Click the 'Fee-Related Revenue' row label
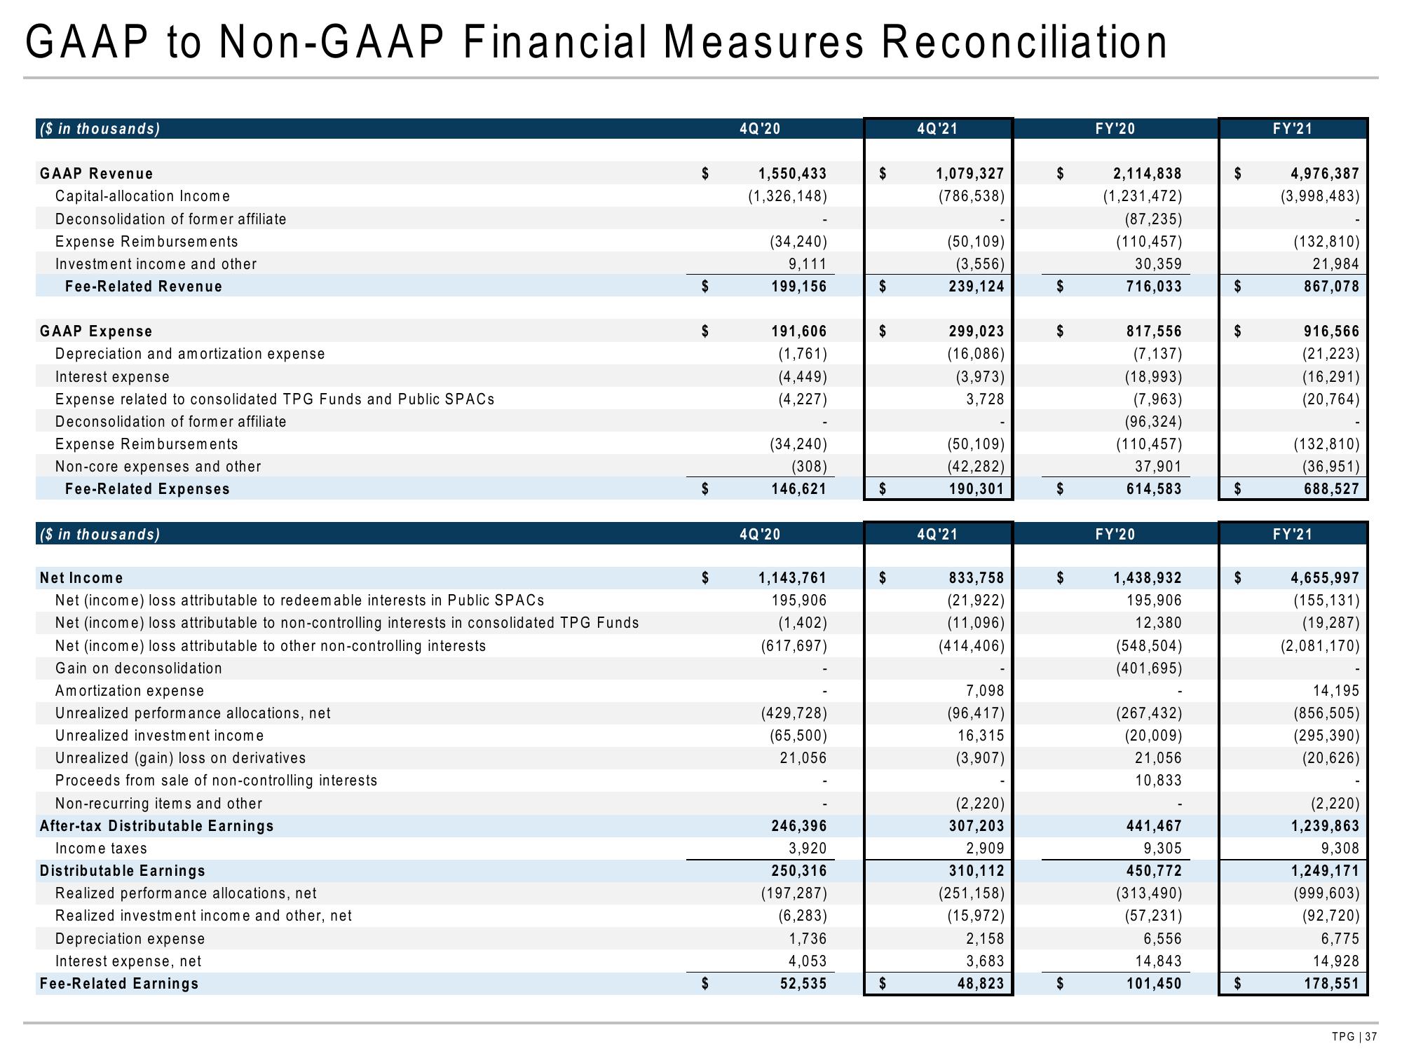 click(144, 287)
